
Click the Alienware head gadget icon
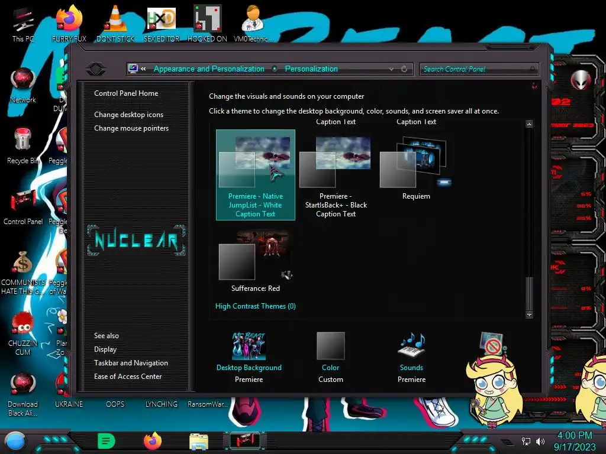pyautogui.click(x=581, y=80)
